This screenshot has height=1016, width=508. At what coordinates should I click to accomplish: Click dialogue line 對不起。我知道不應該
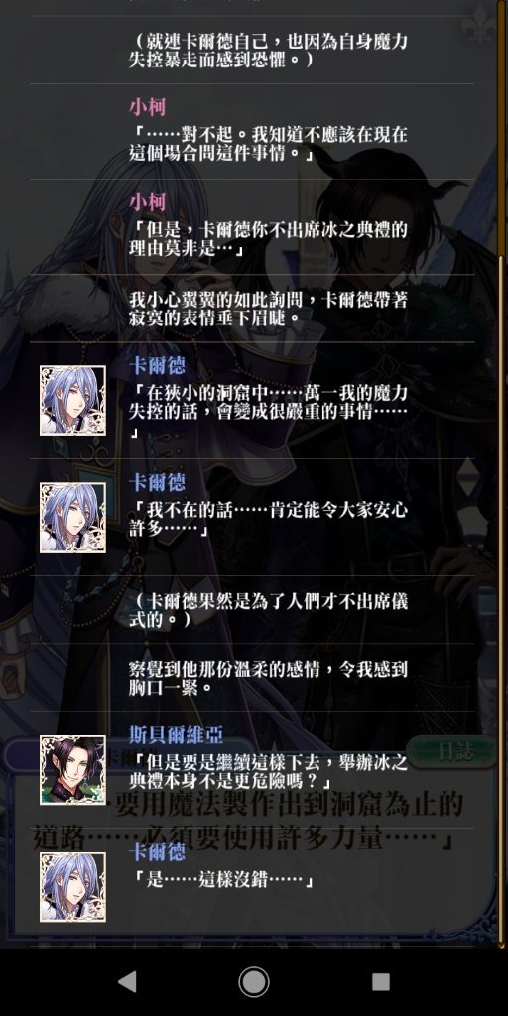[x=269, y=145]
